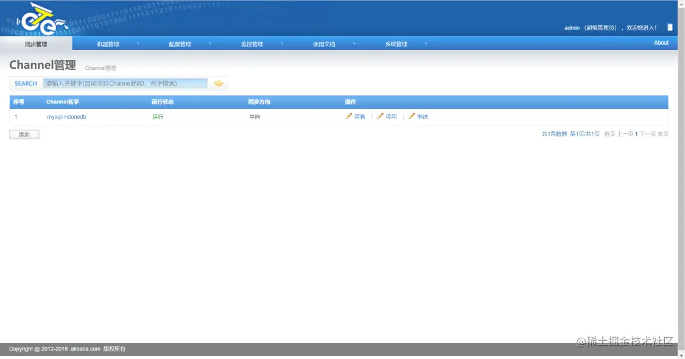
Task: Click the 共1条数据 count text
Action: pos(554,134)
